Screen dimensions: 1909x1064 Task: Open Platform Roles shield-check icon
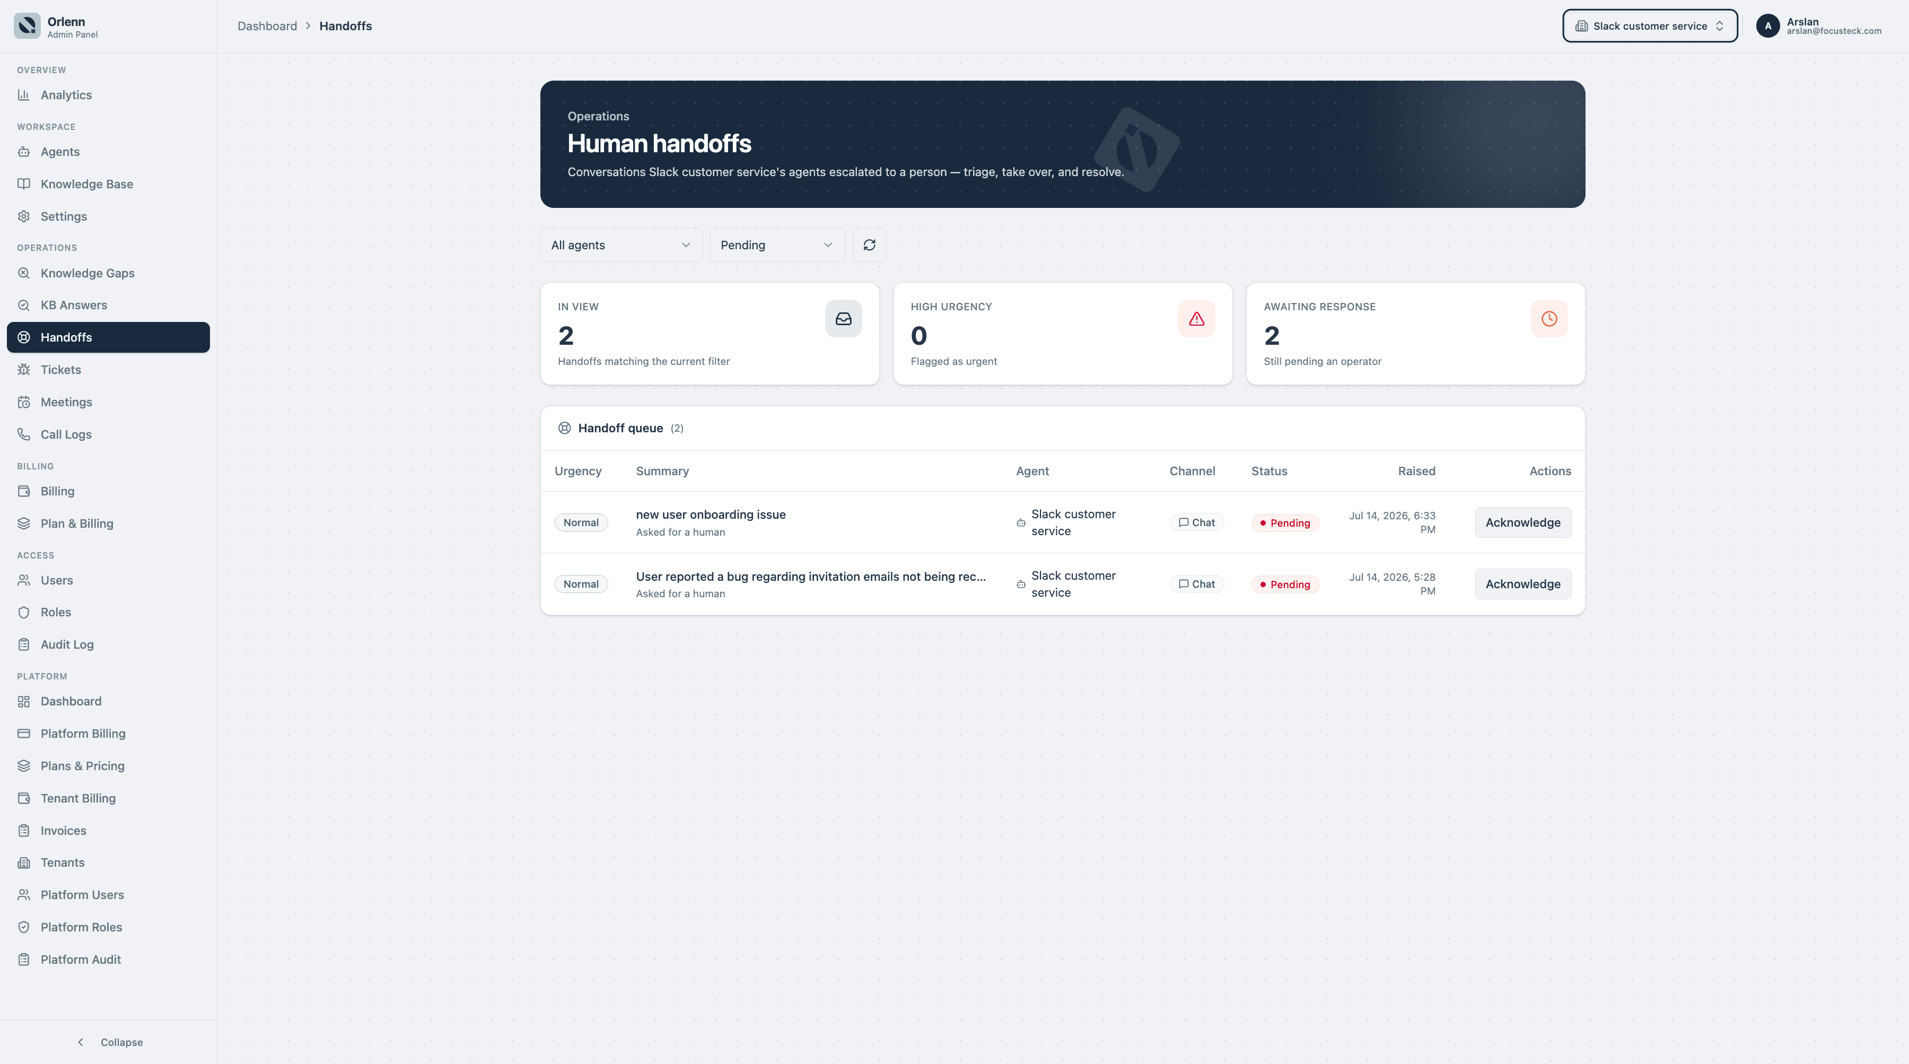24,928
